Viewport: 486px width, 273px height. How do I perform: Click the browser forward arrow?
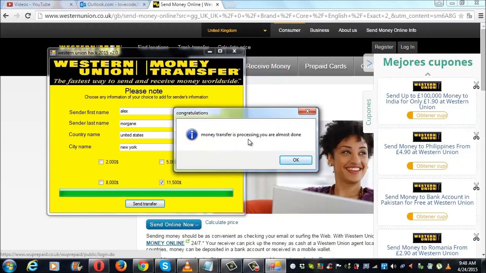tap(17, 16)
